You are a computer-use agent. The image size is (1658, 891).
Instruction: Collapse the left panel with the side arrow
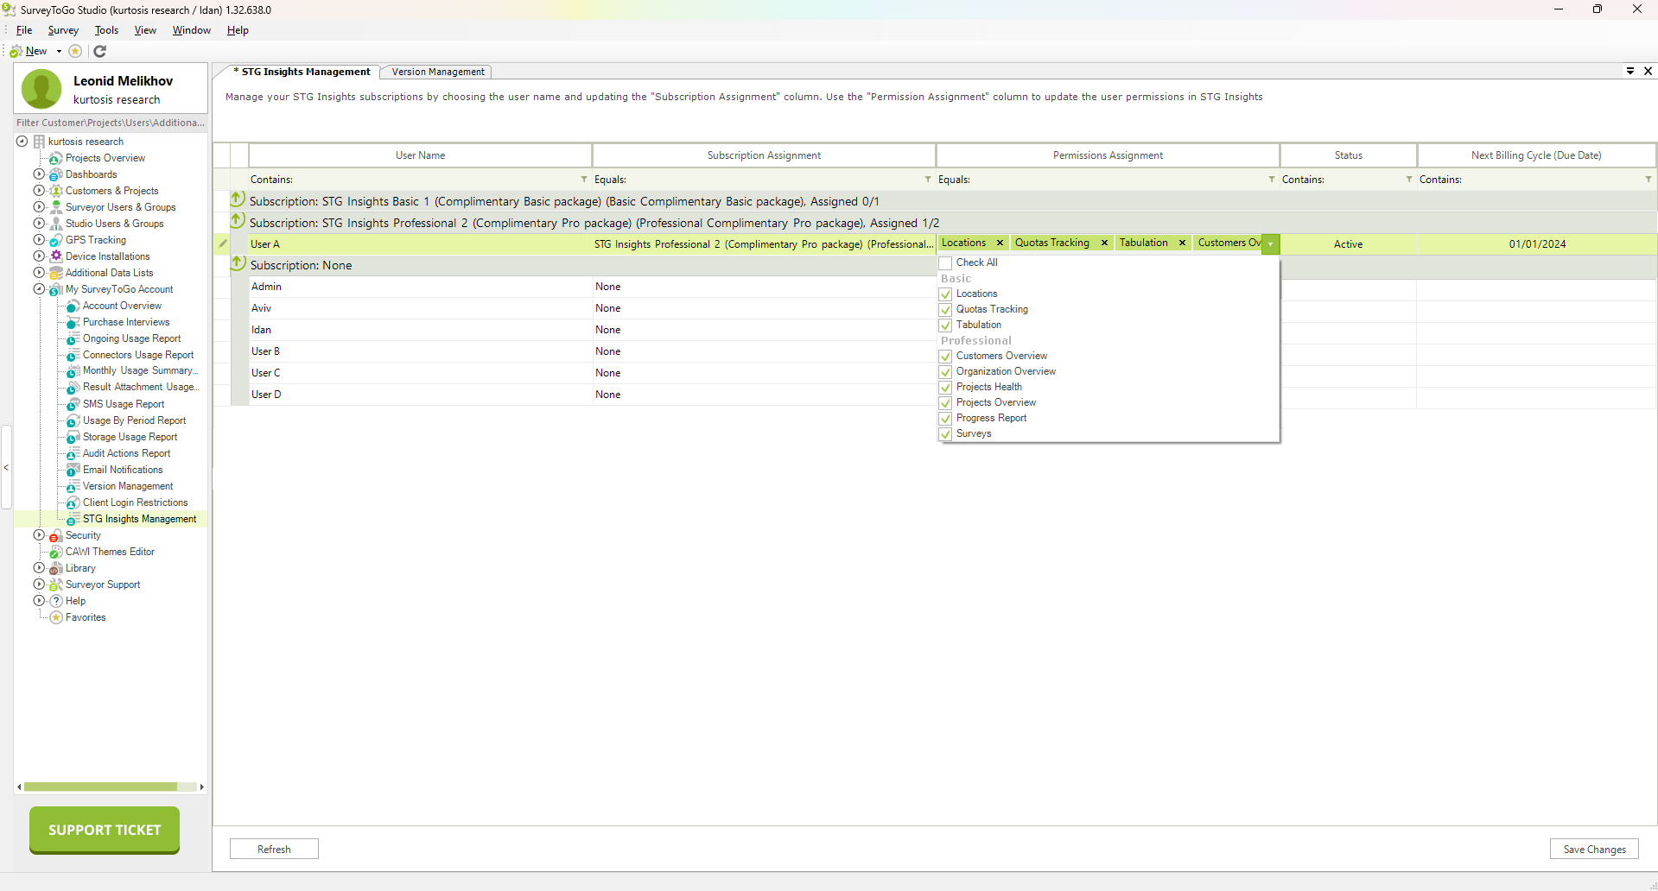tap(6, 467)
